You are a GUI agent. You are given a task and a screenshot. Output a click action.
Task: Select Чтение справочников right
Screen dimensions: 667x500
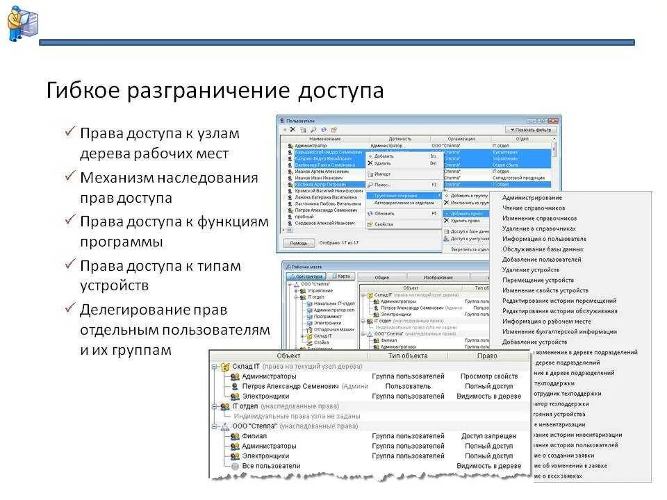coord(534,208)
